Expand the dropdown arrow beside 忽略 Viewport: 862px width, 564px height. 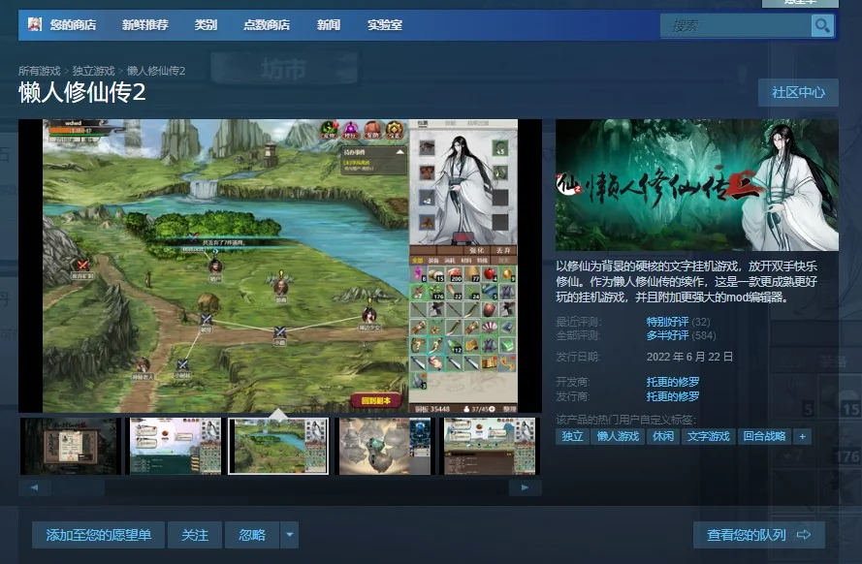[290, 535]
